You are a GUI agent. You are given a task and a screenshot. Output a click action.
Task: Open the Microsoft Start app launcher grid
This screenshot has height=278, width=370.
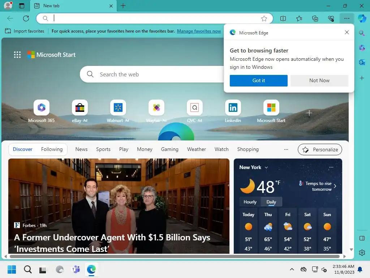(x=17, y=55)
